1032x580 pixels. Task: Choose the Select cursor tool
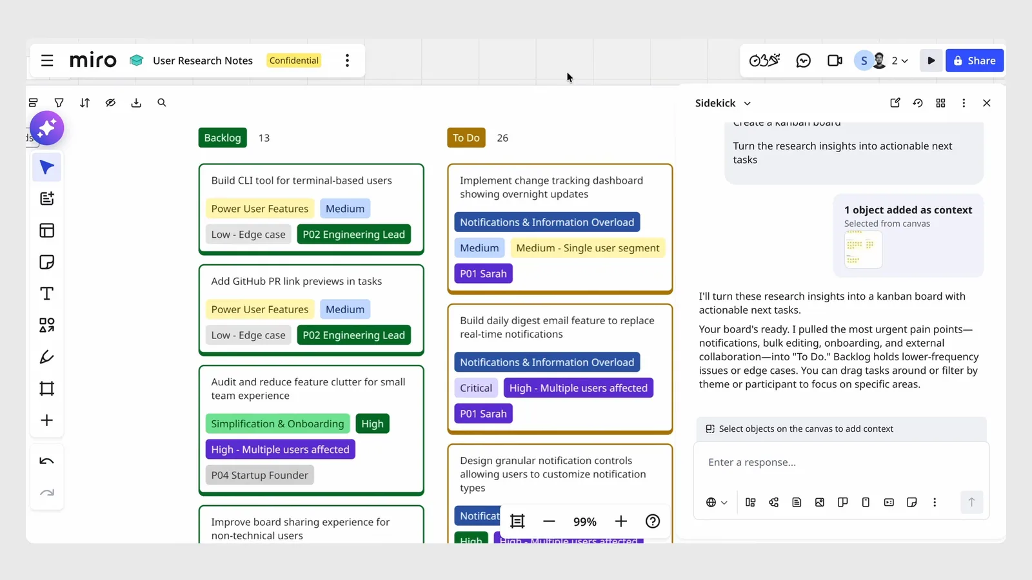tap(46, 168)
